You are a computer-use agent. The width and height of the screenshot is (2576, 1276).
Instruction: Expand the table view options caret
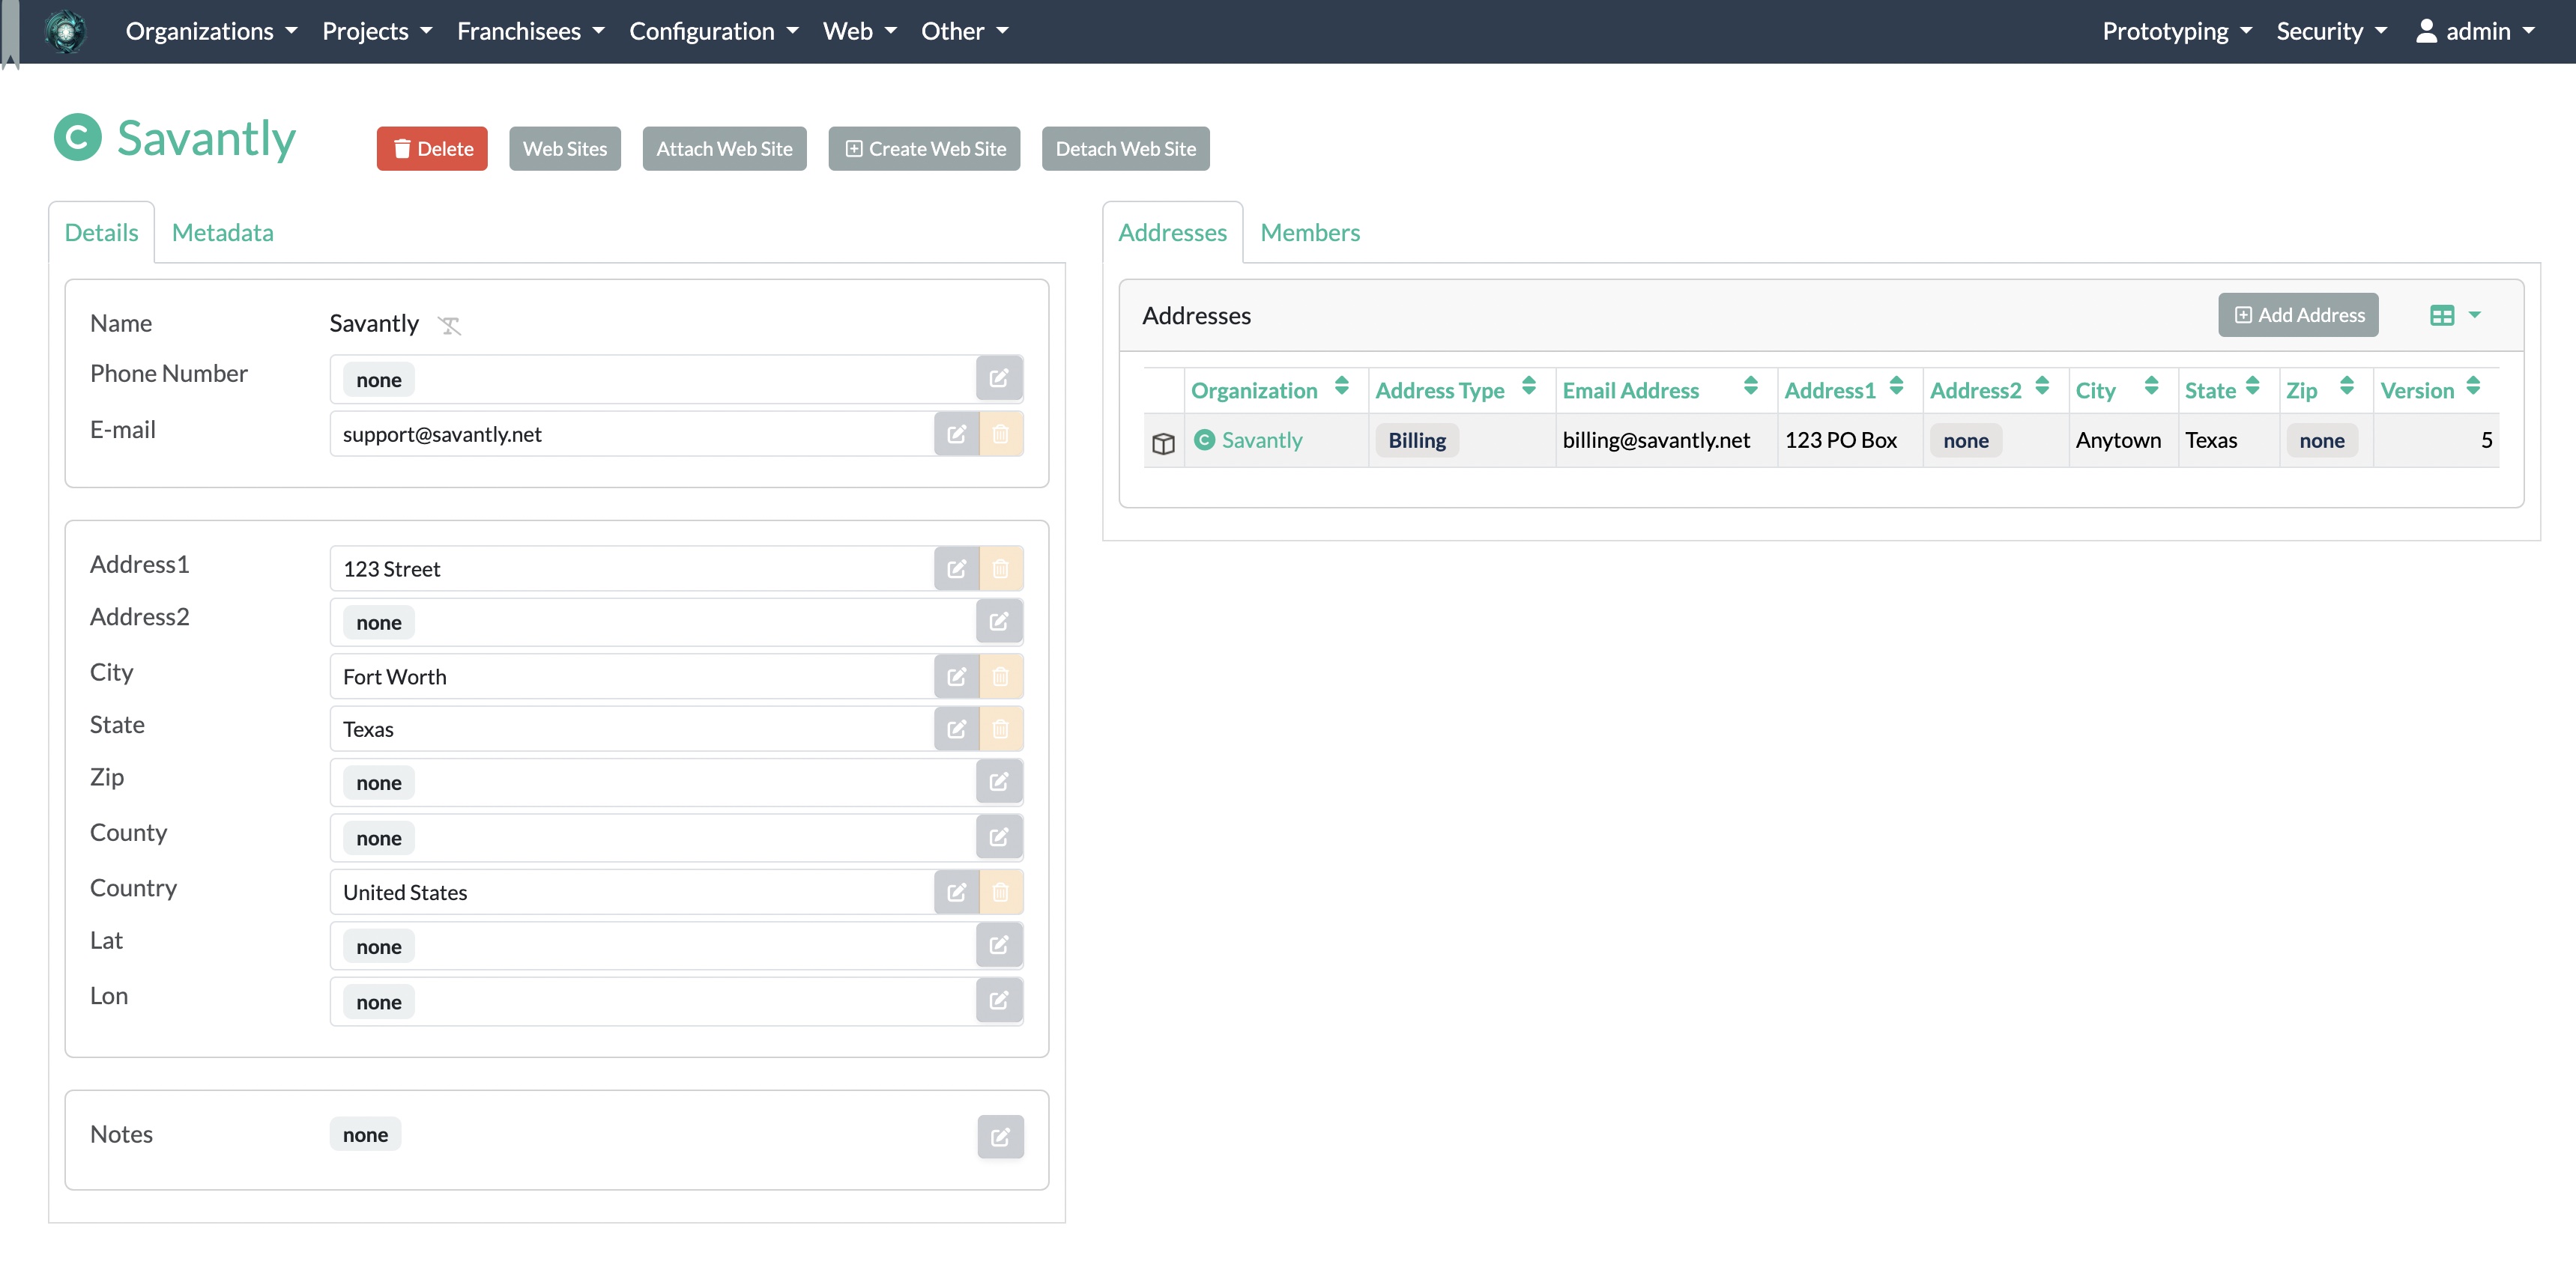click(2475, 315)
